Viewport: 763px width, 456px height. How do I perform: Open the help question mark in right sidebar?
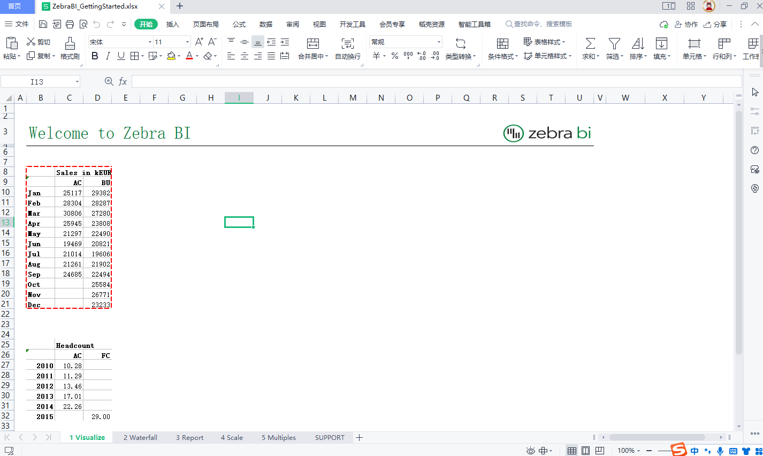coord(755,150)
